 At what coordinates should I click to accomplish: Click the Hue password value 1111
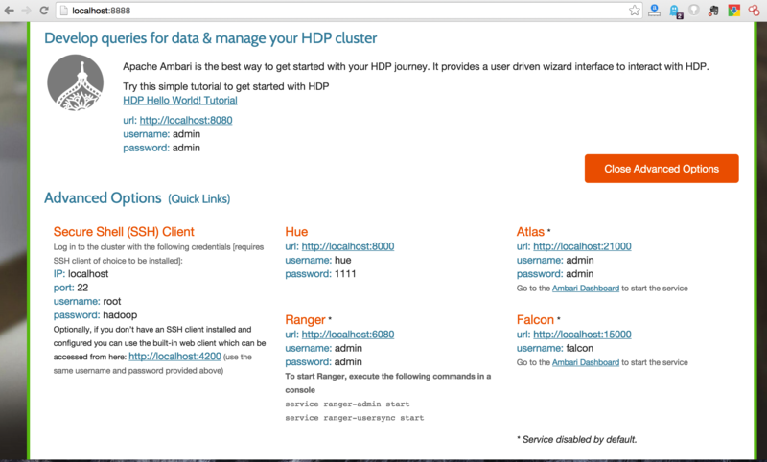pos(345,274)
